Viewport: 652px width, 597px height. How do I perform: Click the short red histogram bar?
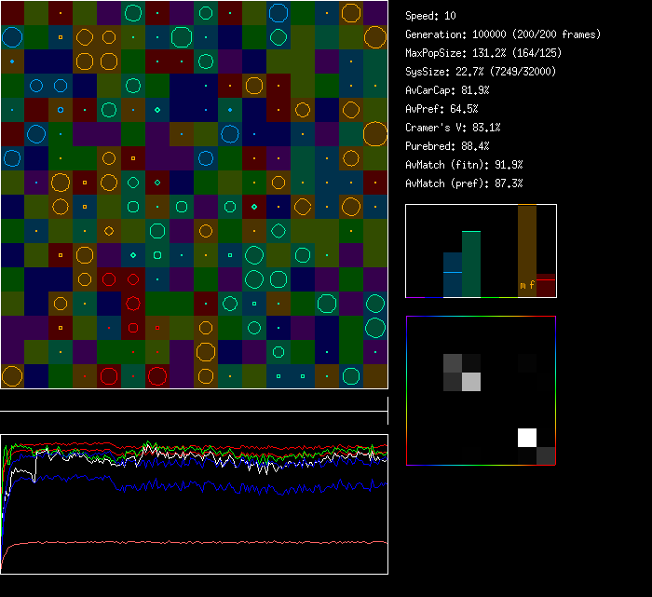click(x=546, y=288)
